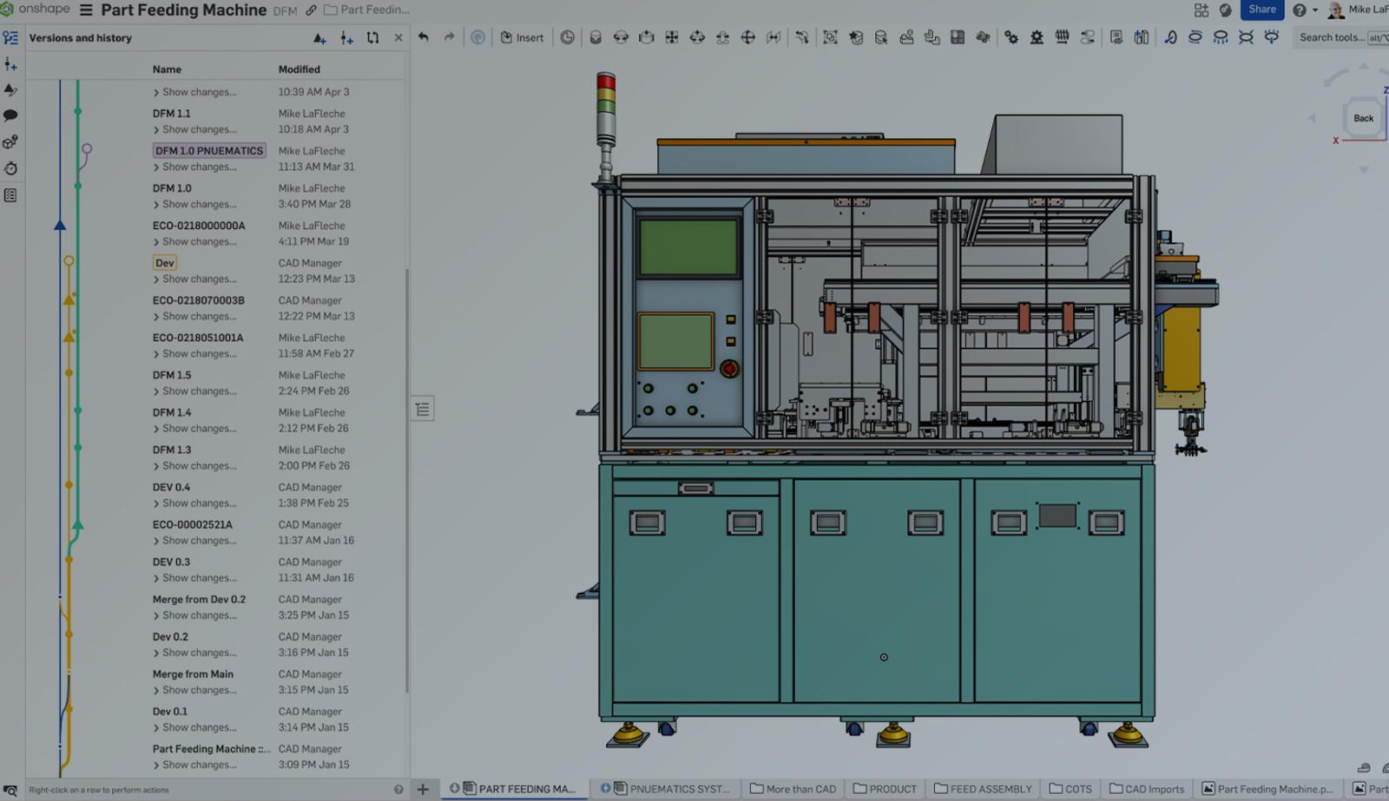Click the blue Share button
The width and height of the screenshot is (1389, 801).
point(1261,10)
